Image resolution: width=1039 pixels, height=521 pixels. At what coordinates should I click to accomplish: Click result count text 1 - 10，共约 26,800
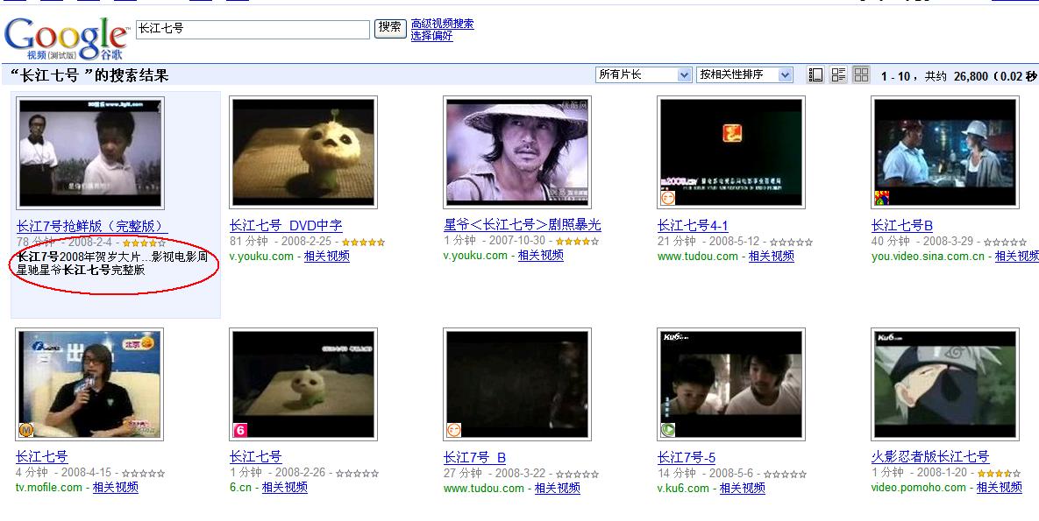pyautogui.click(x=935, y=76)
